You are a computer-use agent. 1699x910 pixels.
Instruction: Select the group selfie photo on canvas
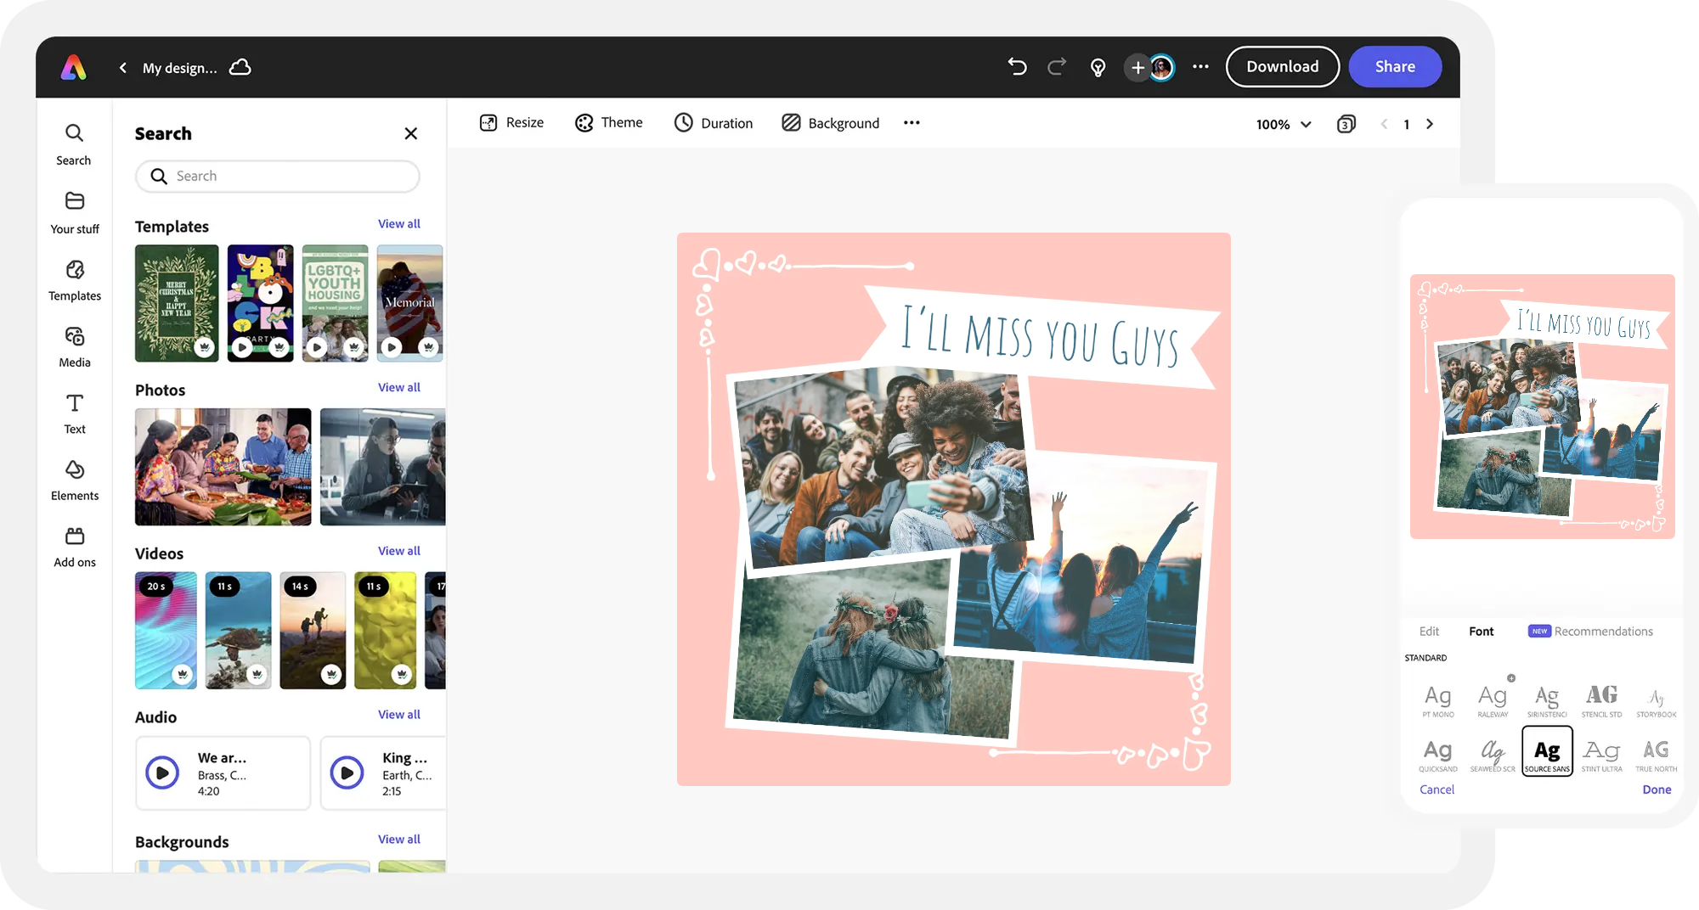click(x=882, y=468)
